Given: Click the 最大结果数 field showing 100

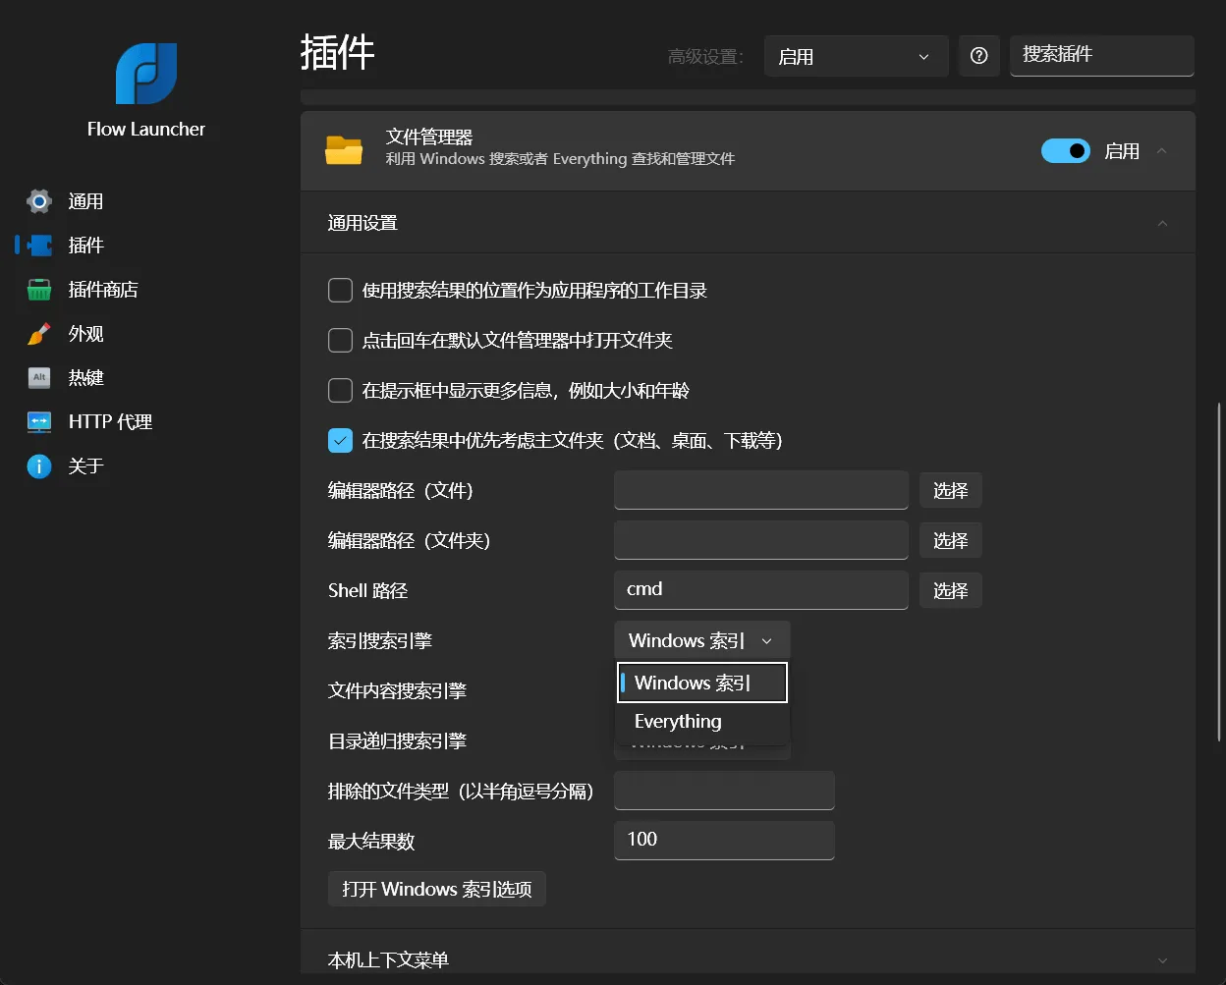Looking at the screenshot, I should pos(724,841).
